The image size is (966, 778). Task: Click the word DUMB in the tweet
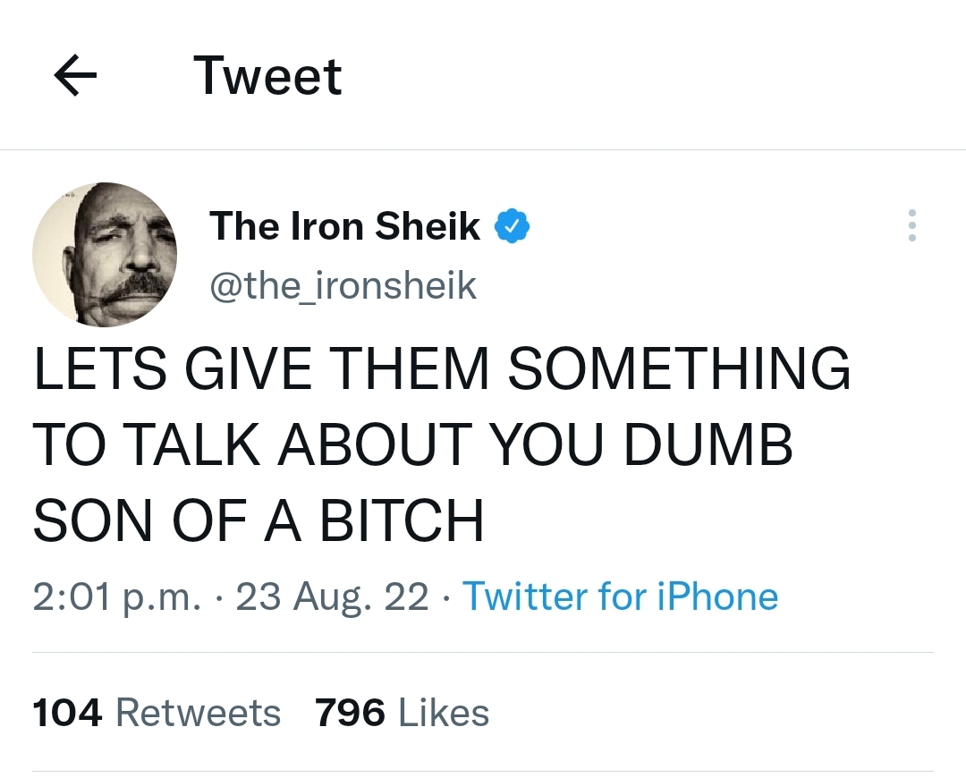708,445
